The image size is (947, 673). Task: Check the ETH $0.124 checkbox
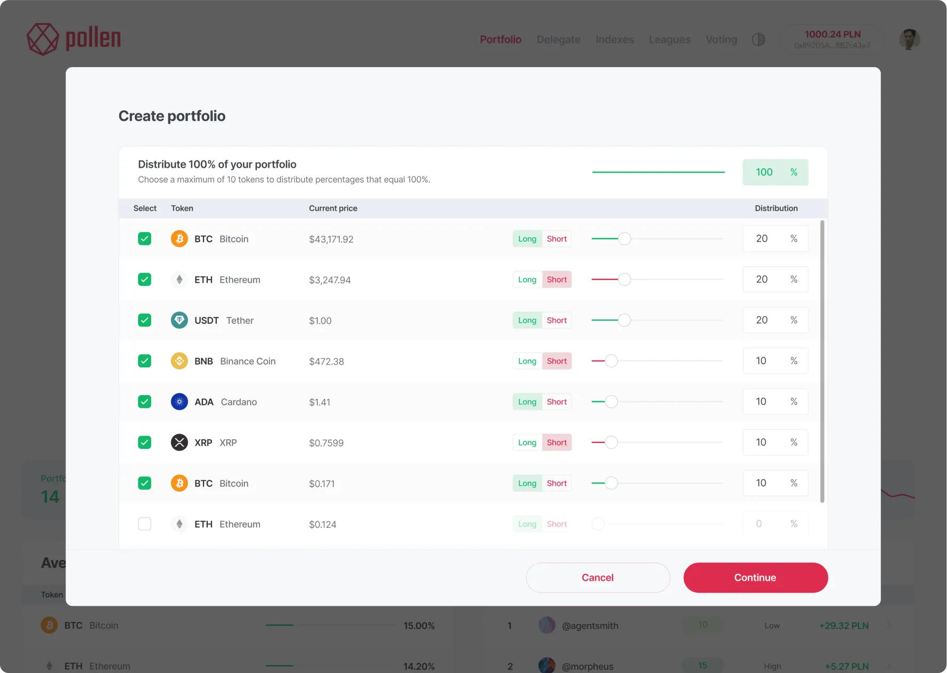click(144, 524)
